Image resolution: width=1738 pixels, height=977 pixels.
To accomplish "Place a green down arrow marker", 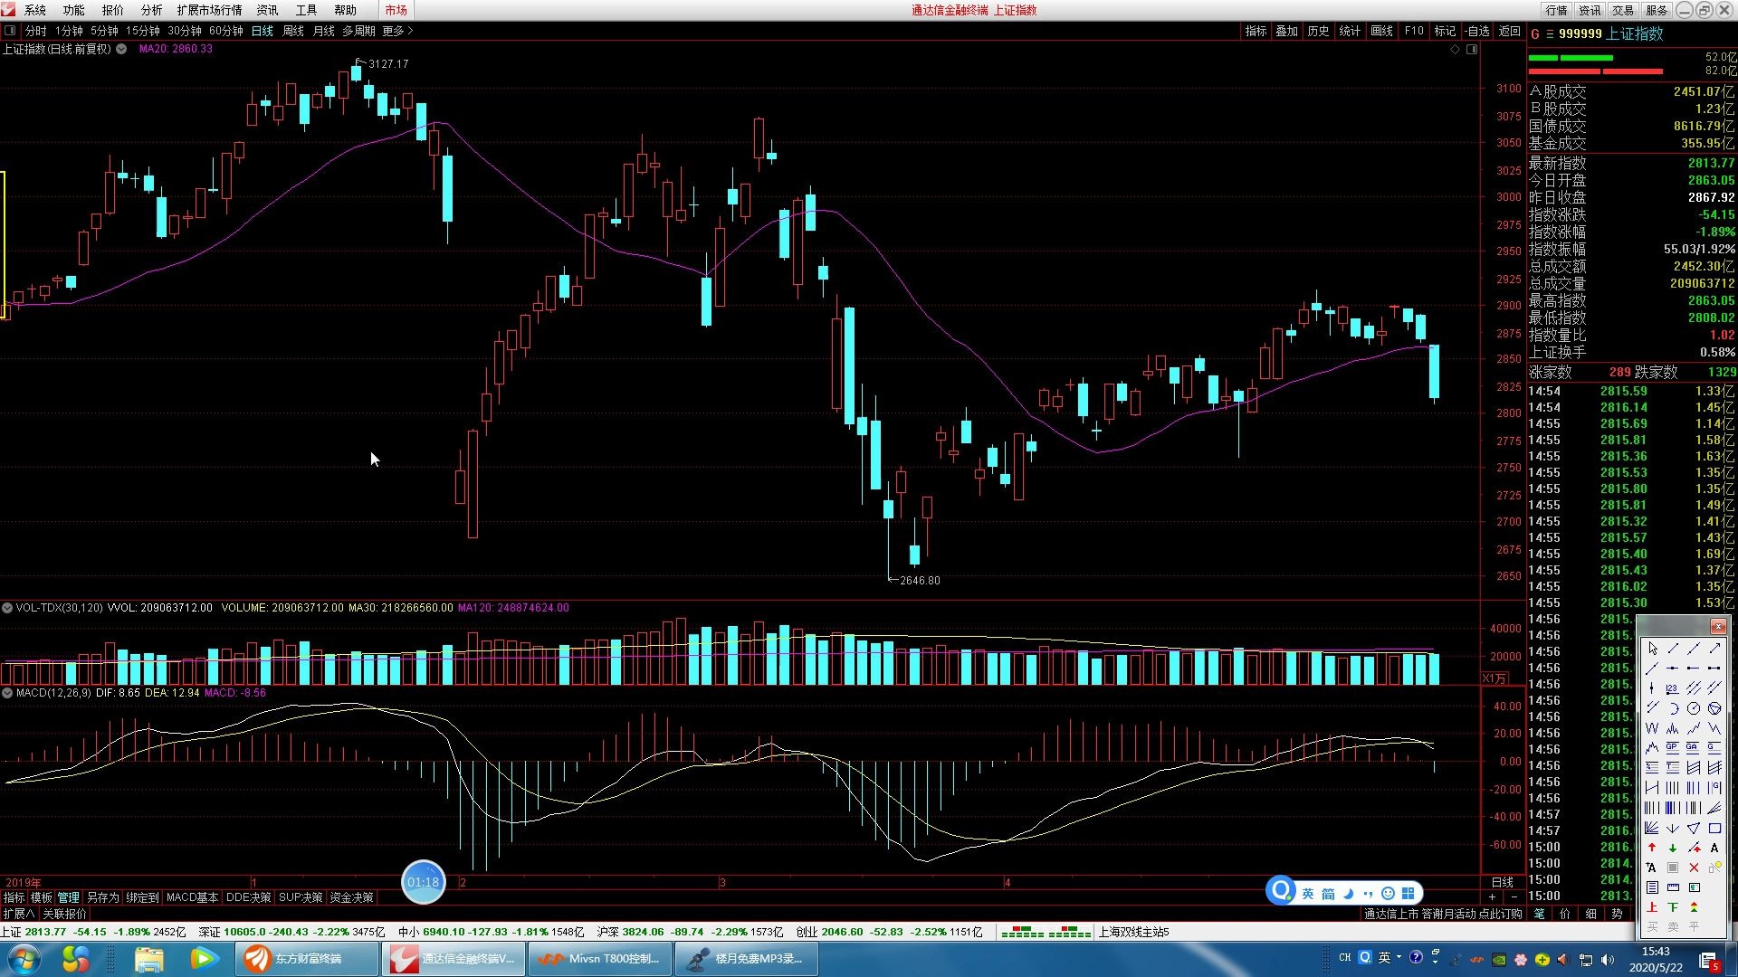I will (x=1673, y=849).
